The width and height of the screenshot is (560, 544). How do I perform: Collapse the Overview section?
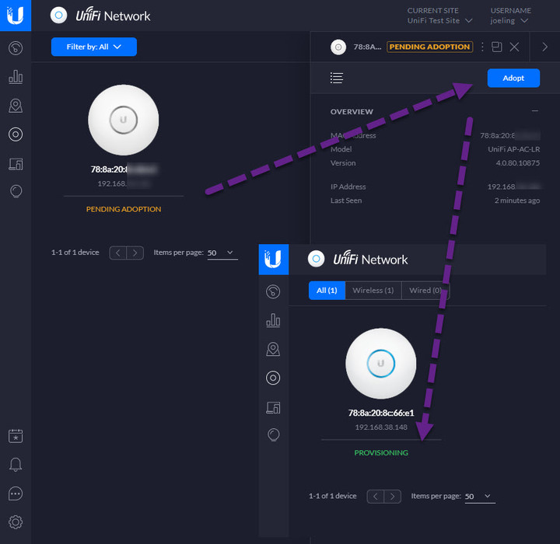(534, 111)
